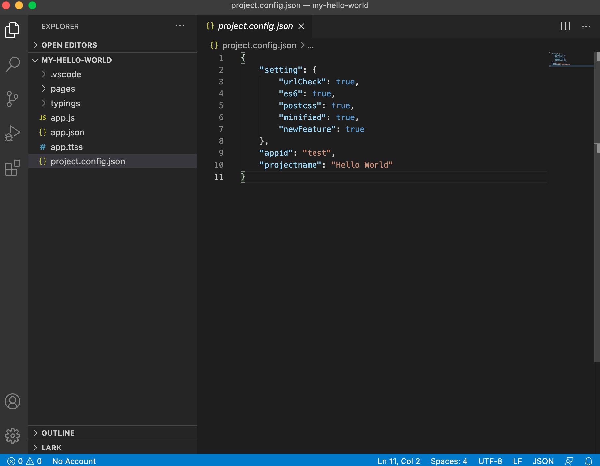The width and height of the screenshot is (600, 466).
Task: Click the "appid" key on line 9
Action: click(276, 153)
